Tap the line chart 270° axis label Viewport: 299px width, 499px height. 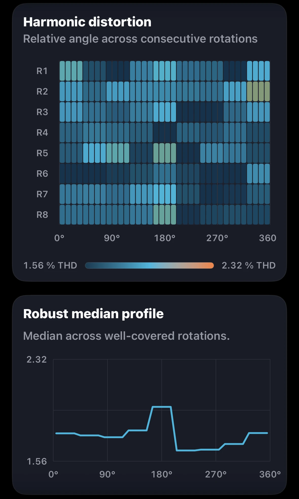click(x=216, y=474)
